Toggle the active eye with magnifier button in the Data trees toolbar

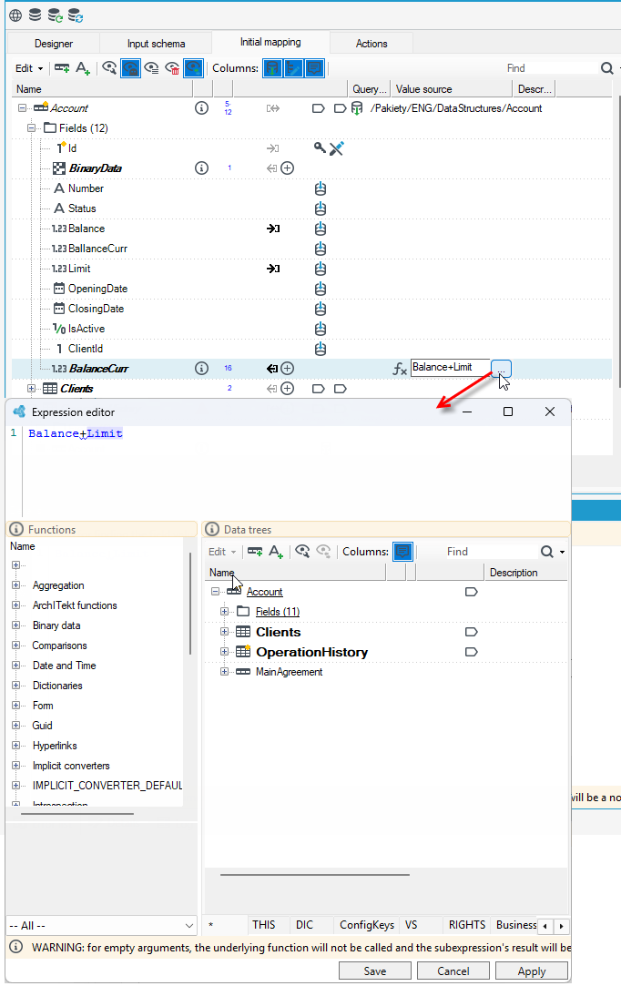[x=302, y=552]
